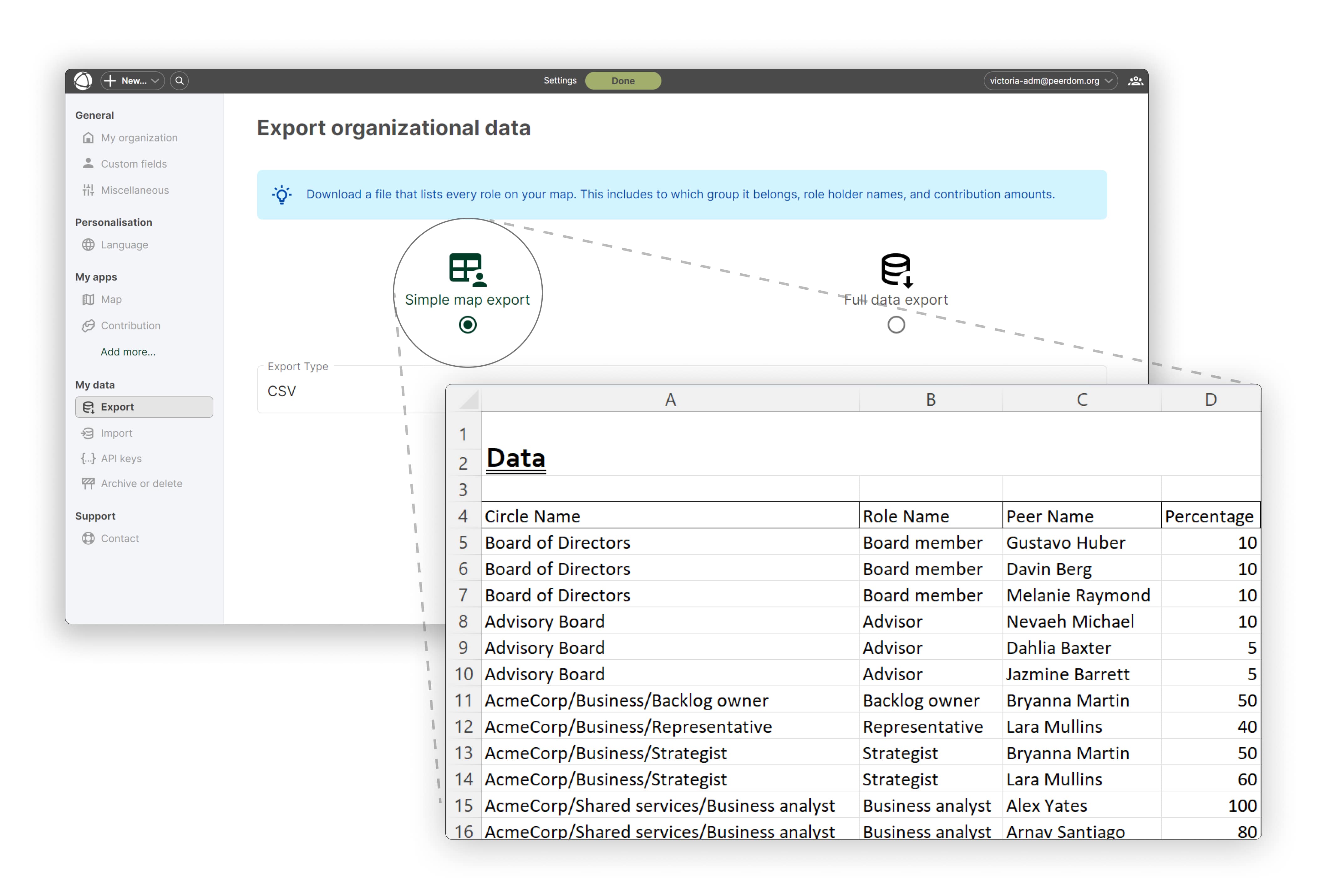
Task: Go to Custom fields settings
Action: coord(134,164)
